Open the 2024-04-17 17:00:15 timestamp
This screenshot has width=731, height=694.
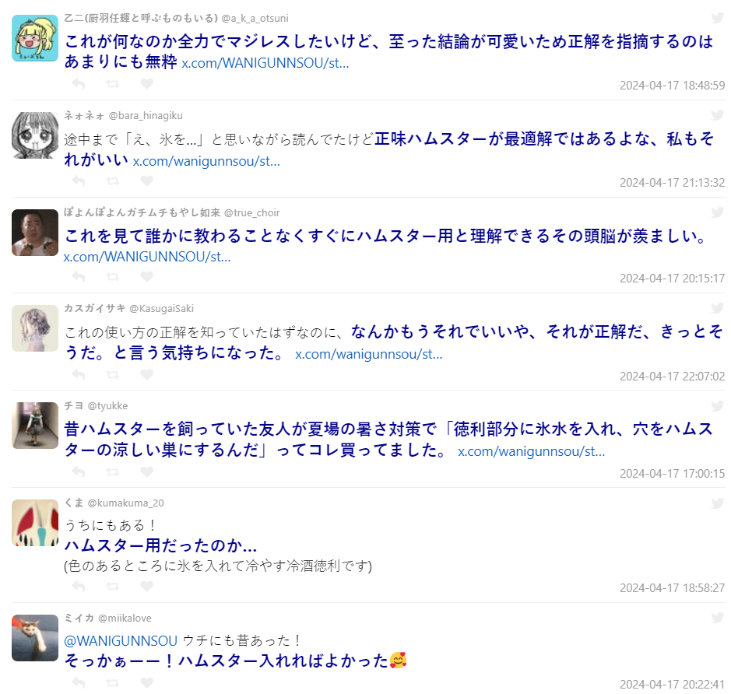click(673, 473)
